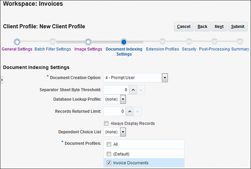This screenshot has height=169, width=251.
Task: Uncheck the Invoice Documents checkbox
Action: (x=108, y=163)
